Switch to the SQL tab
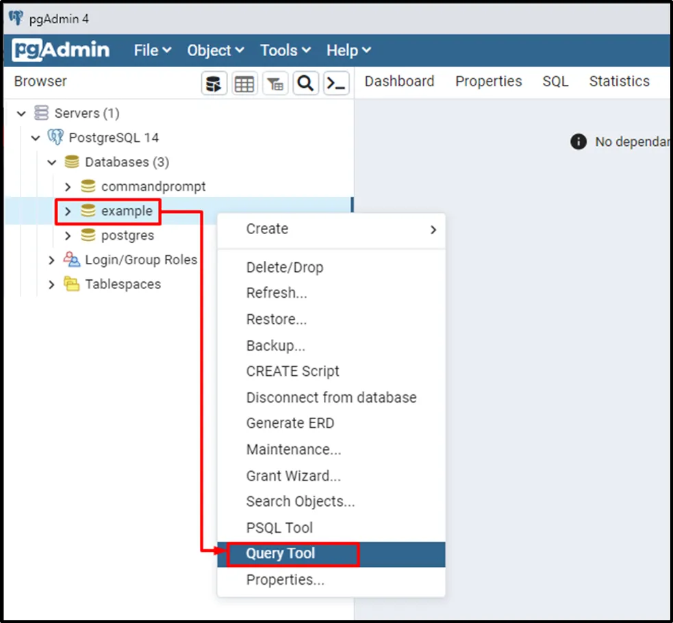The width and height of the screenshot is (673, 623). [x=555, y=81]
